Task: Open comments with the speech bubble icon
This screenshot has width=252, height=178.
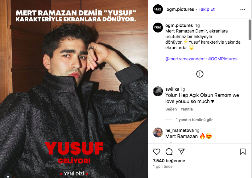Action: point(169,152)
